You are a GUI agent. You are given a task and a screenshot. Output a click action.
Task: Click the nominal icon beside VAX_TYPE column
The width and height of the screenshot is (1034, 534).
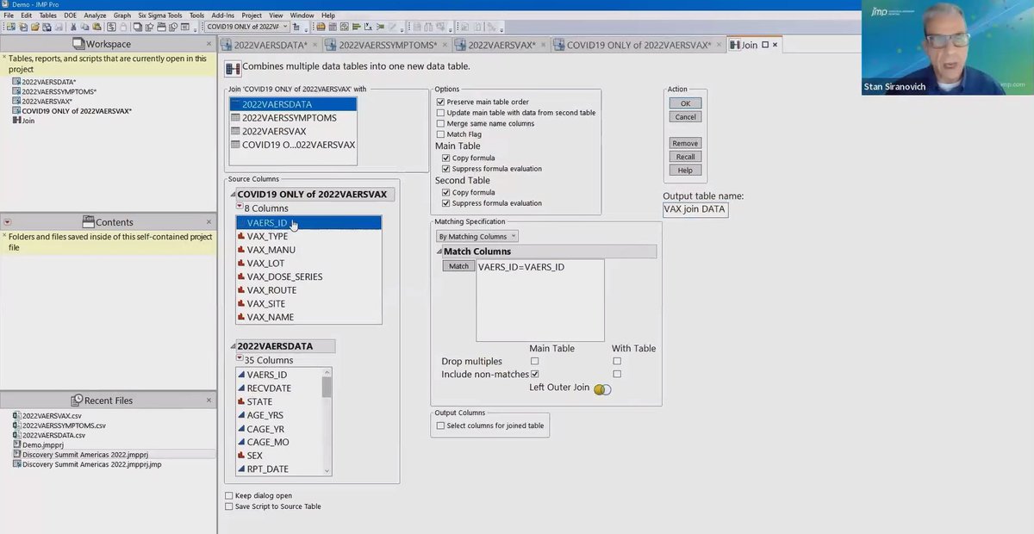(241, 236)
